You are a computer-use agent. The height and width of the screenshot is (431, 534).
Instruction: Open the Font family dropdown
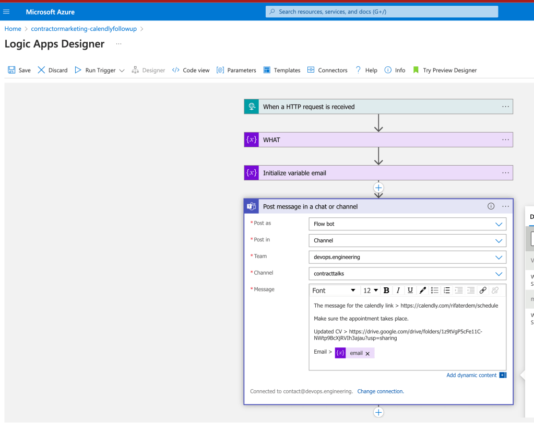(334, 290)
